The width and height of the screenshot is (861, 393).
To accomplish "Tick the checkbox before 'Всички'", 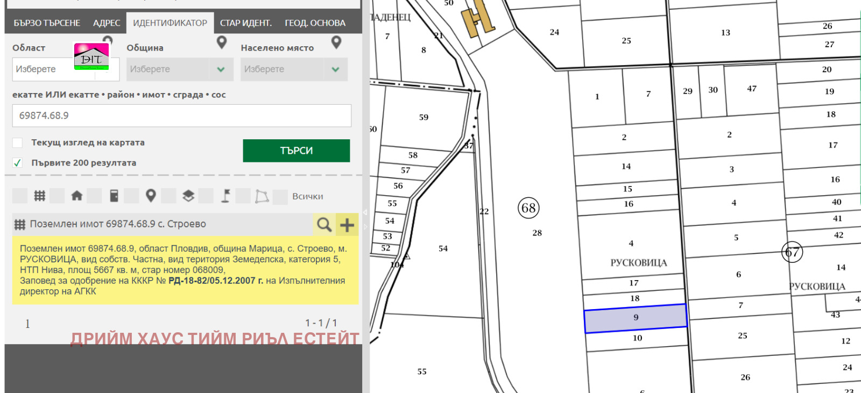I will coord(280,197).
